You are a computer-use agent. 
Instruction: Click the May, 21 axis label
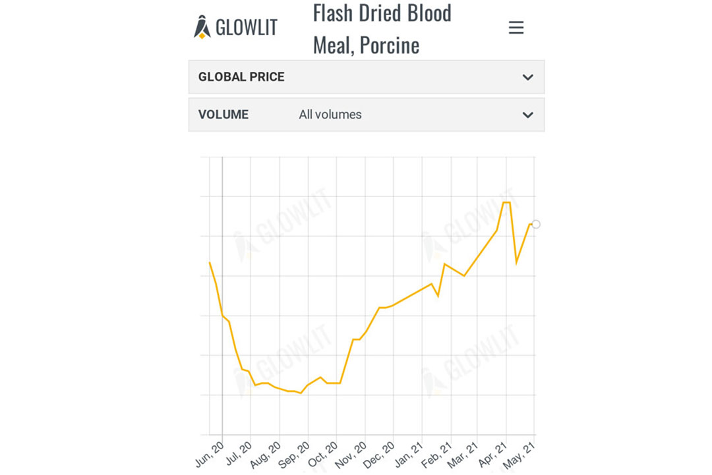click(x=519, y=455)
